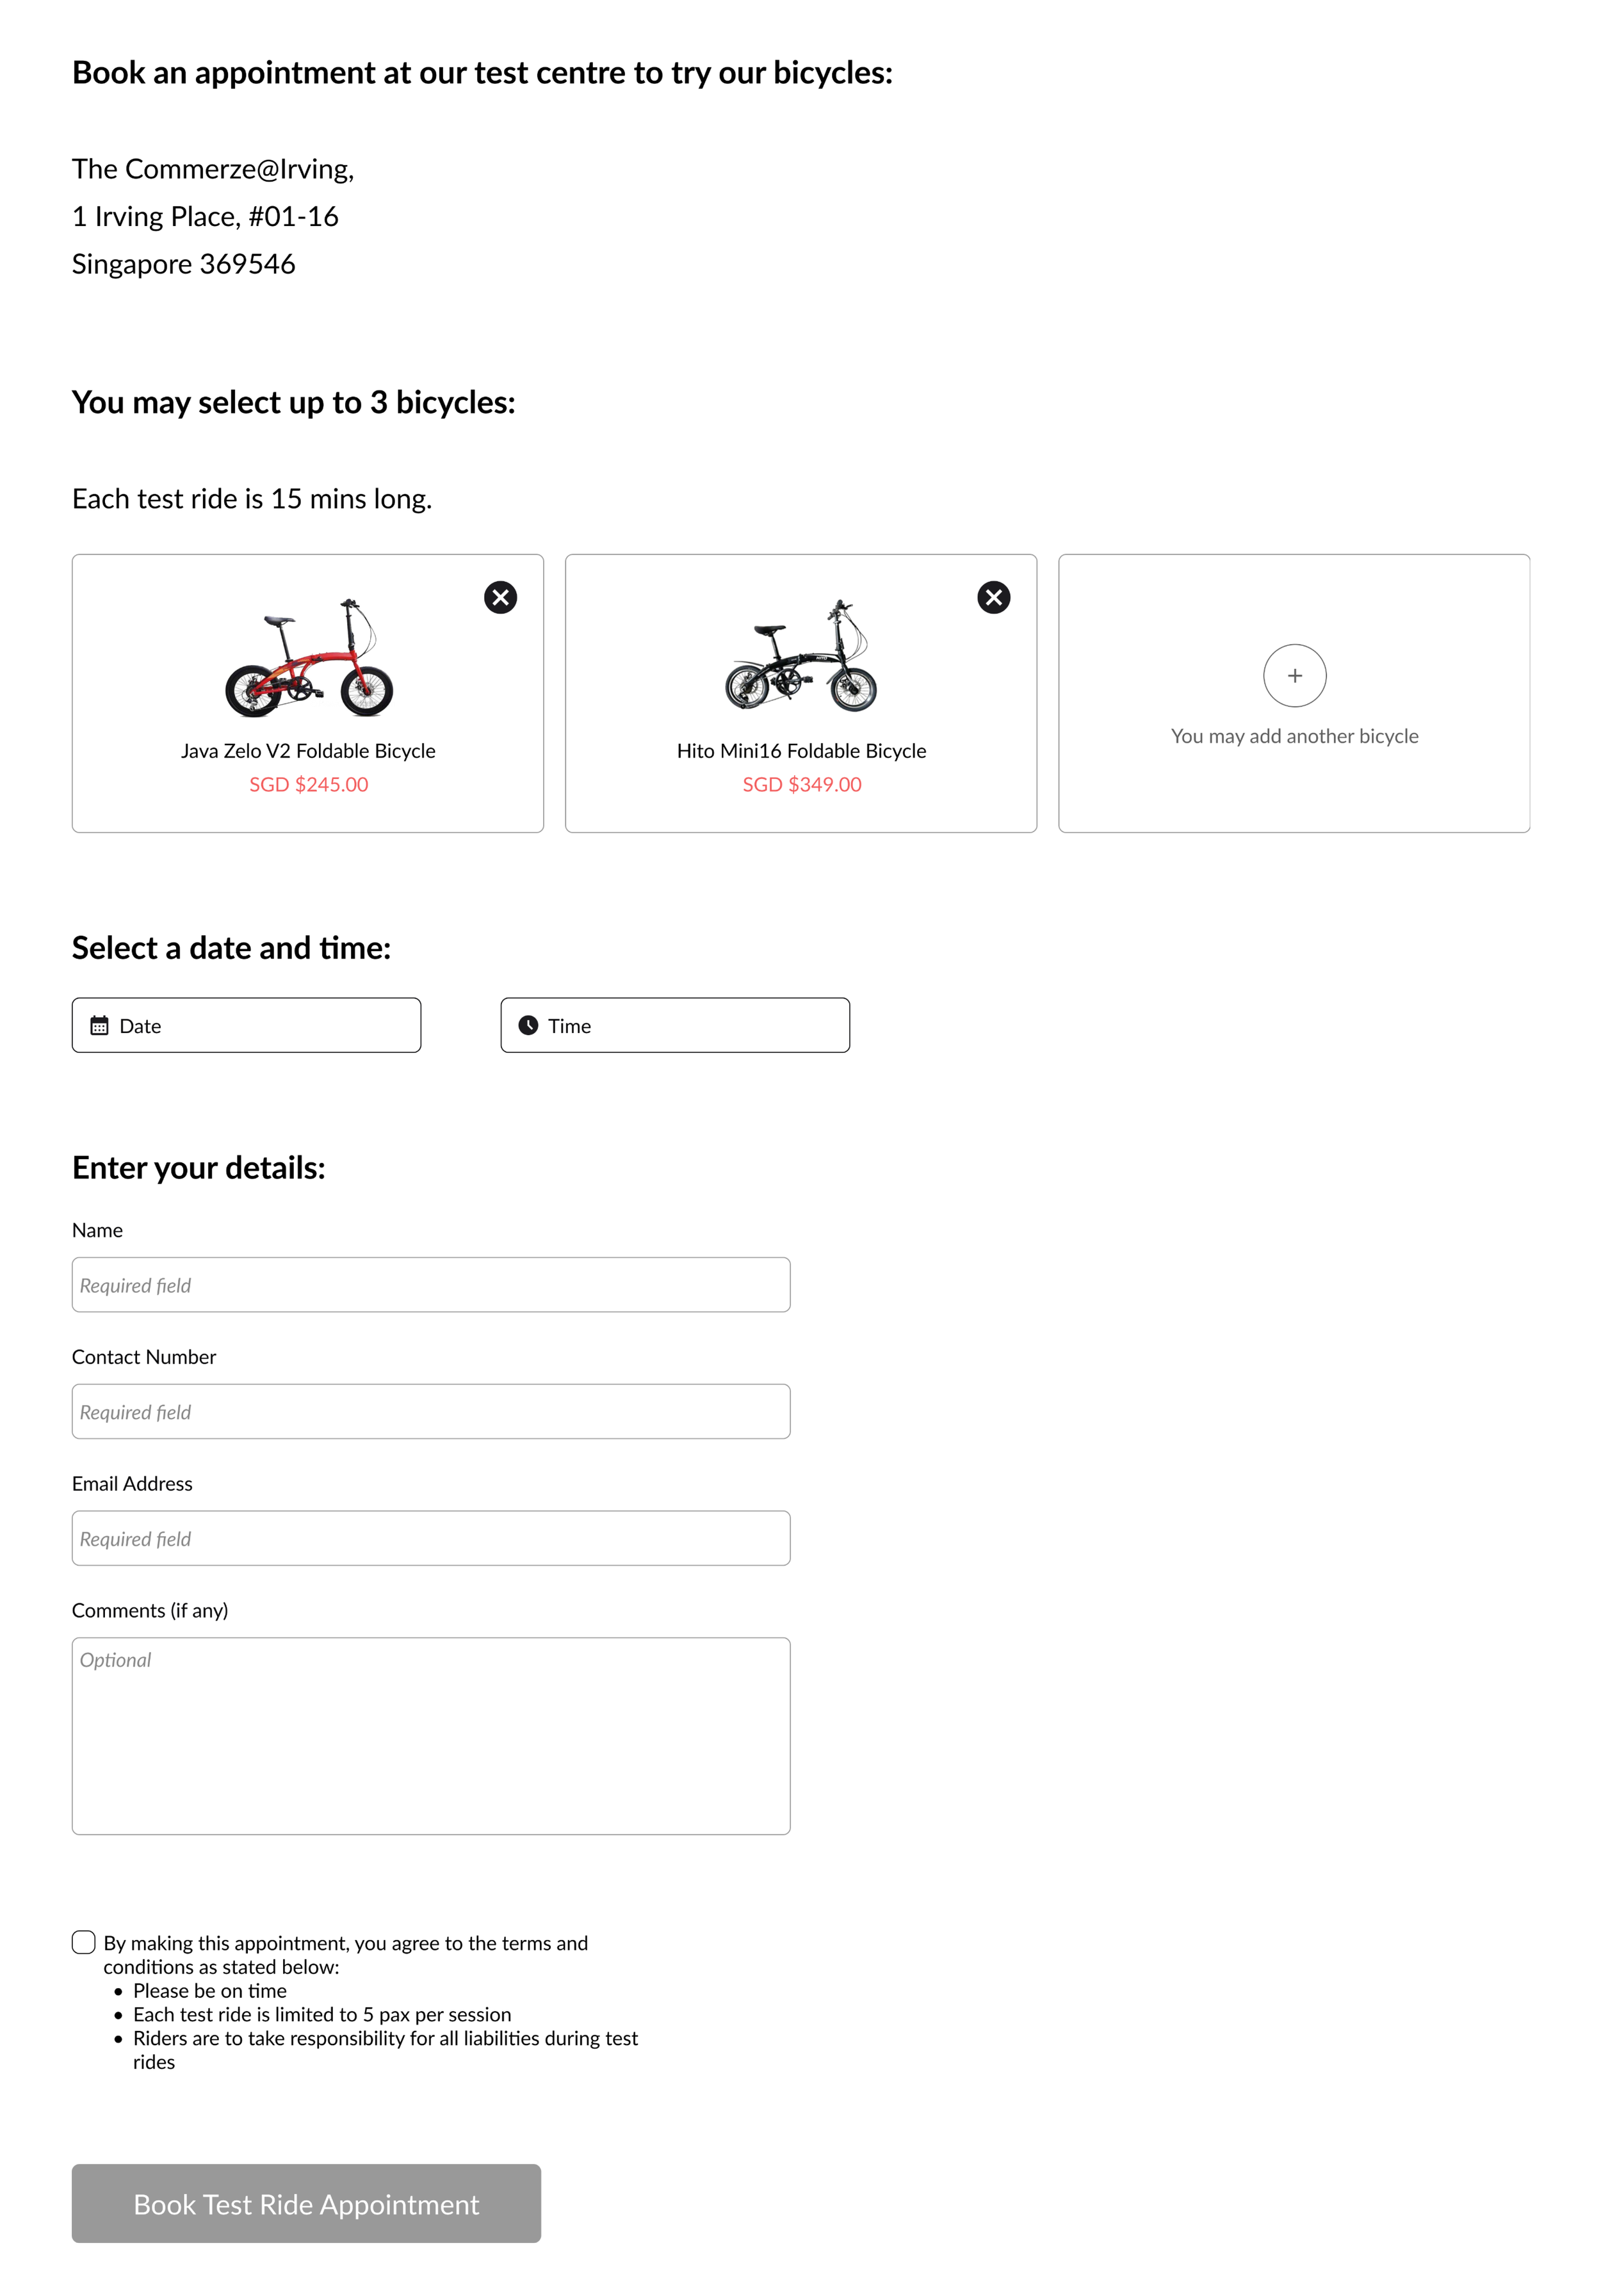Click into the Comments text area
The height and width of the screenshot is (2296, 1601).
point(431,1736)
